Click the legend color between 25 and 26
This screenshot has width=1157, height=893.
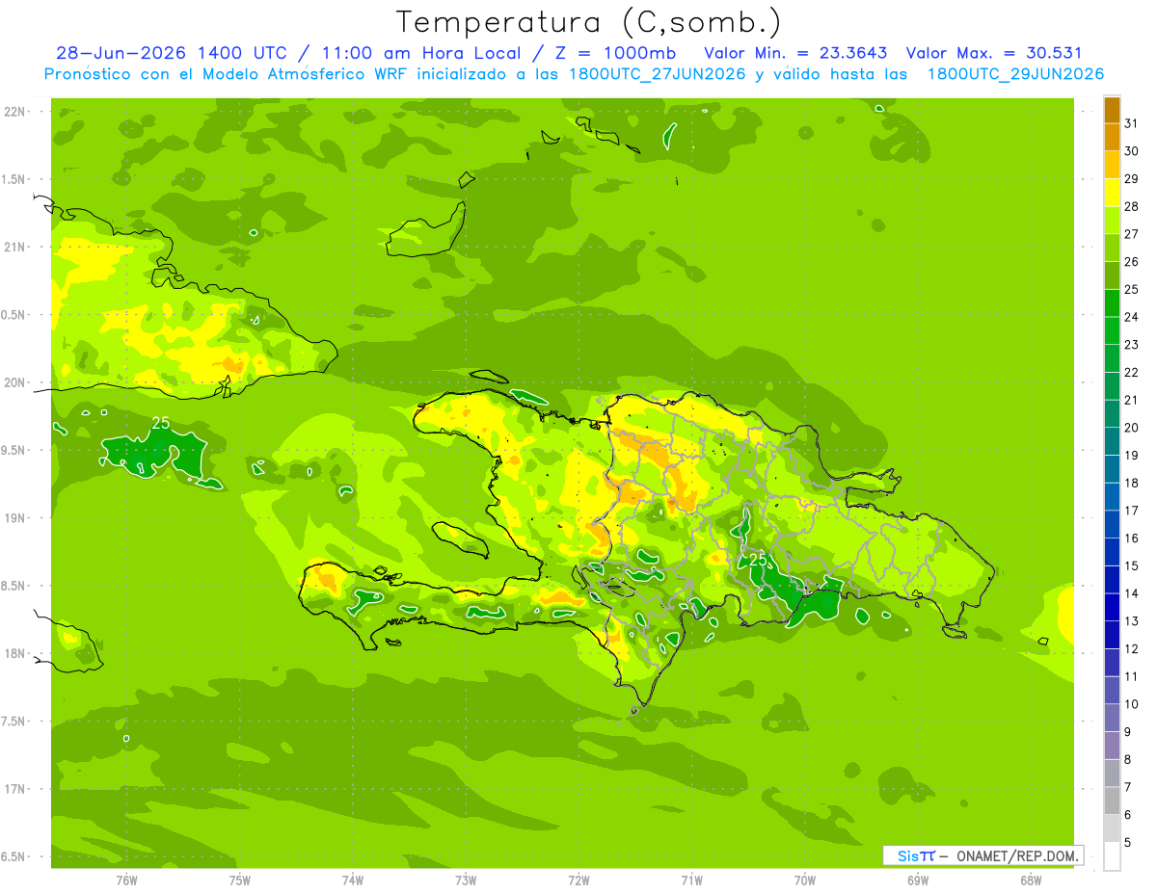1112,276
